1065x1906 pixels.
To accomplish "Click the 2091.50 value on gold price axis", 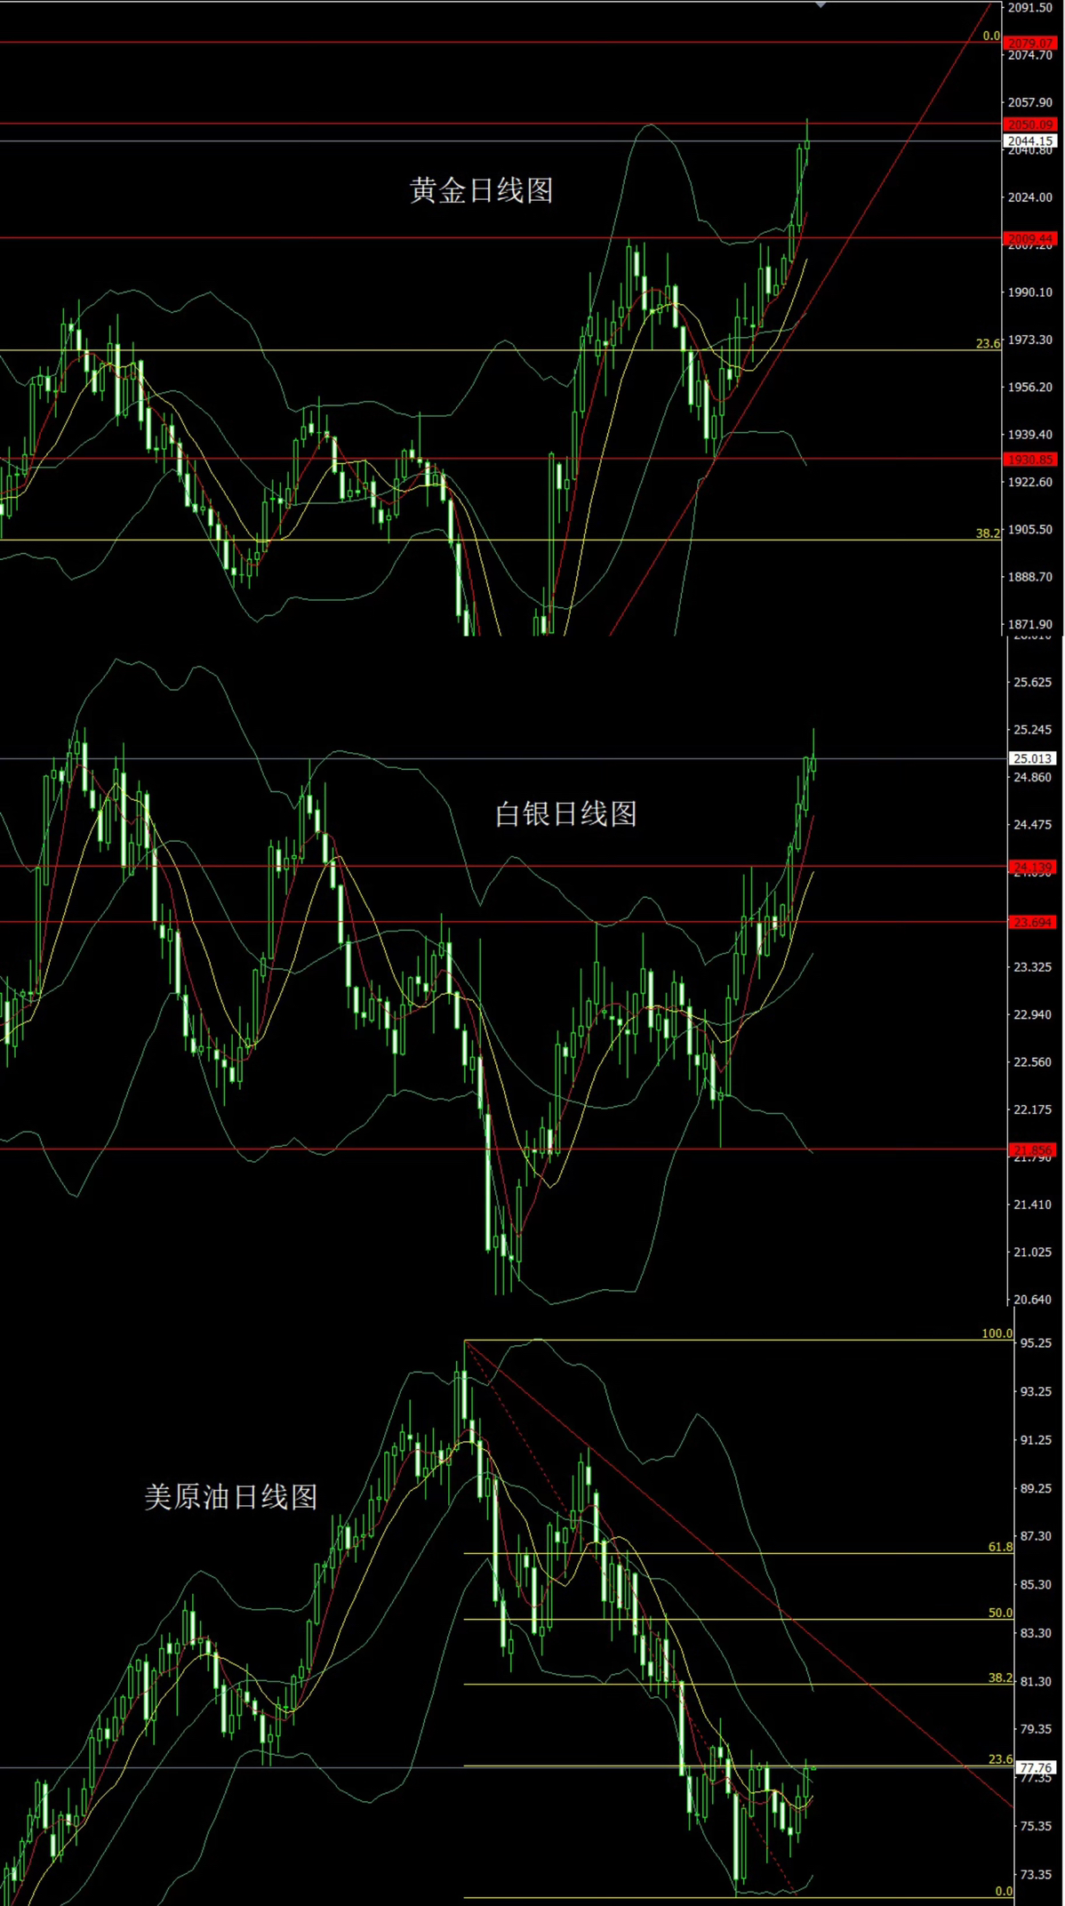I will tap(1030, 7).
